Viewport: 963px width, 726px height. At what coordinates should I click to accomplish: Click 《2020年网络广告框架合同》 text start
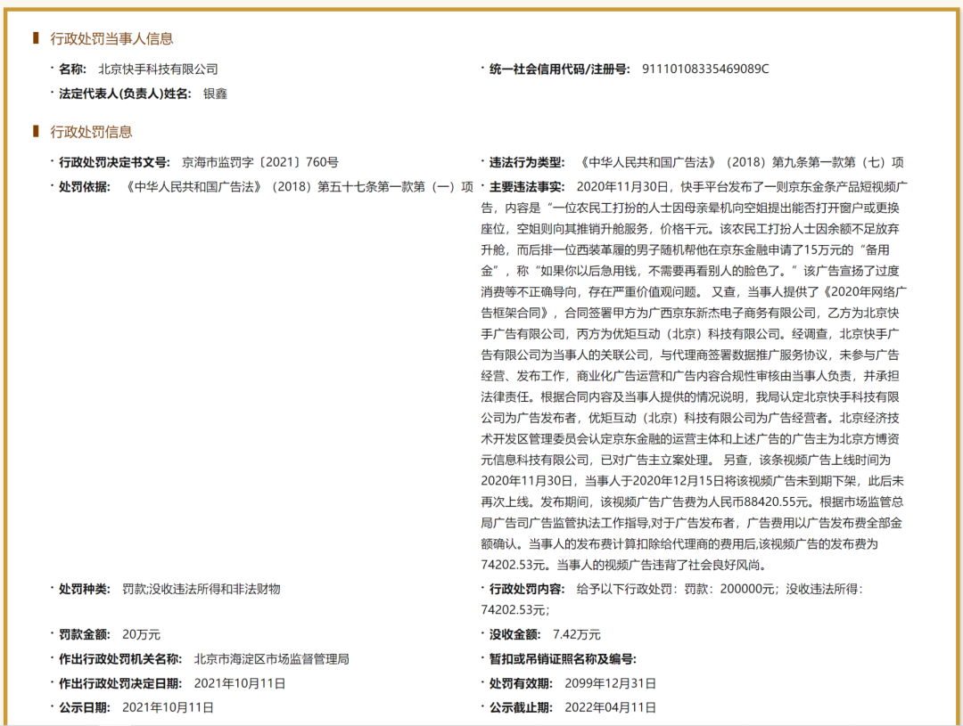tap(863, 292)
